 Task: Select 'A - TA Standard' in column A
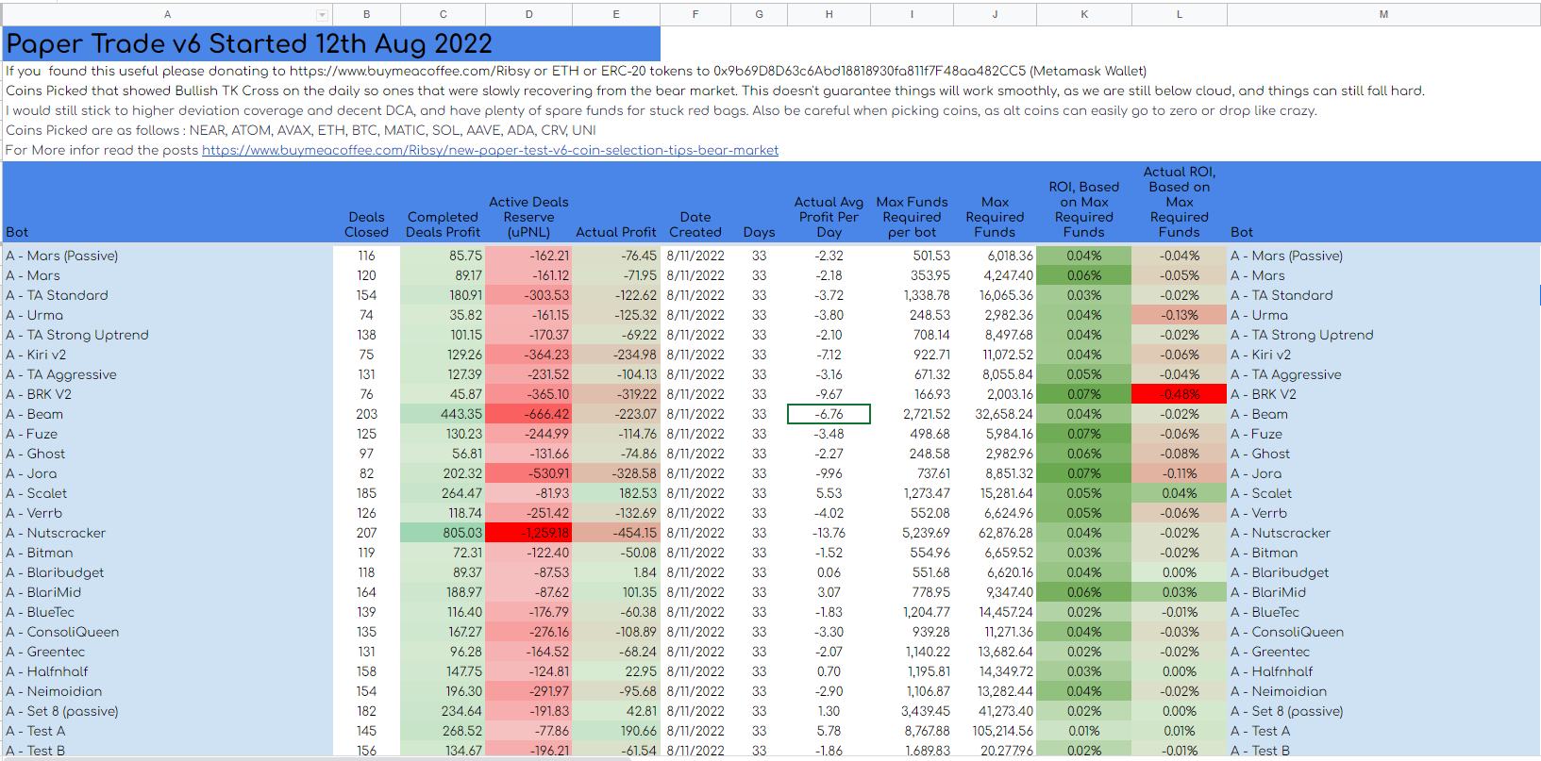click(x=168, y=295)
